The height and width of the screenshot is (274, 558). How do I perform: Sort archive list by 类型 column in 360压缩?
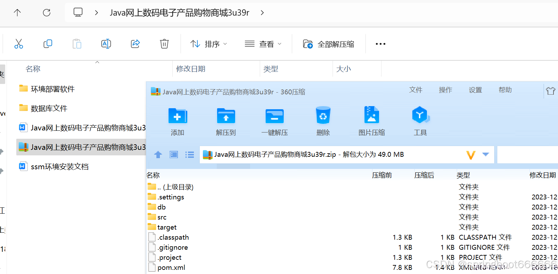coord(463,175)
